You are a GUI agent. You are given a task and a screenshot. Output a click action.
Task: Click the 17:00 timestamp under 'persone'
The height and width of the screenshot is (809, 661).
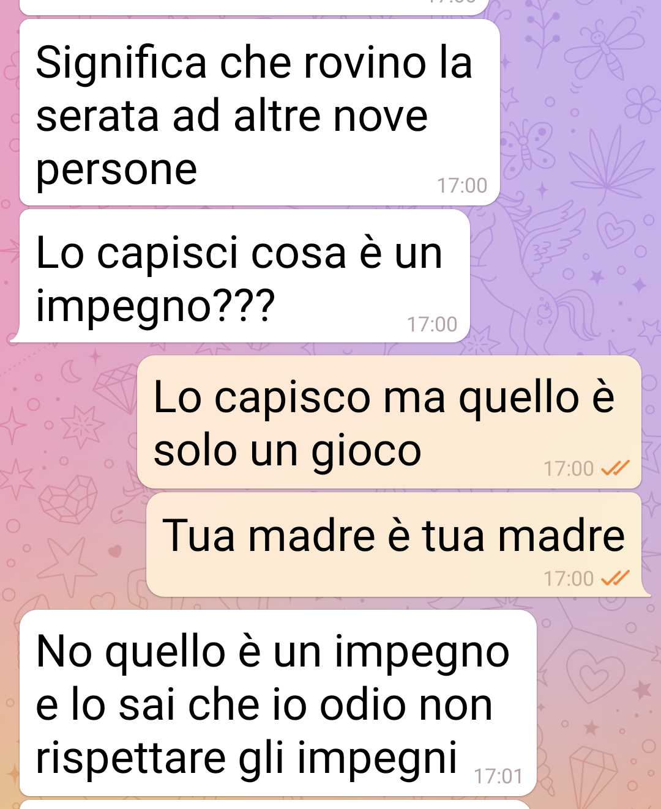[462, 185]
